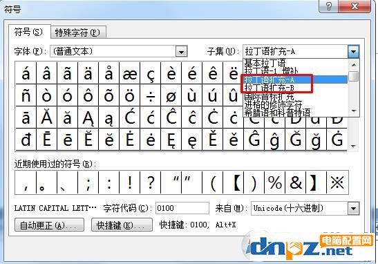The image size is (378, 264).
Task: Insert the recently used % symbol
Action: (x=275, y=182)
